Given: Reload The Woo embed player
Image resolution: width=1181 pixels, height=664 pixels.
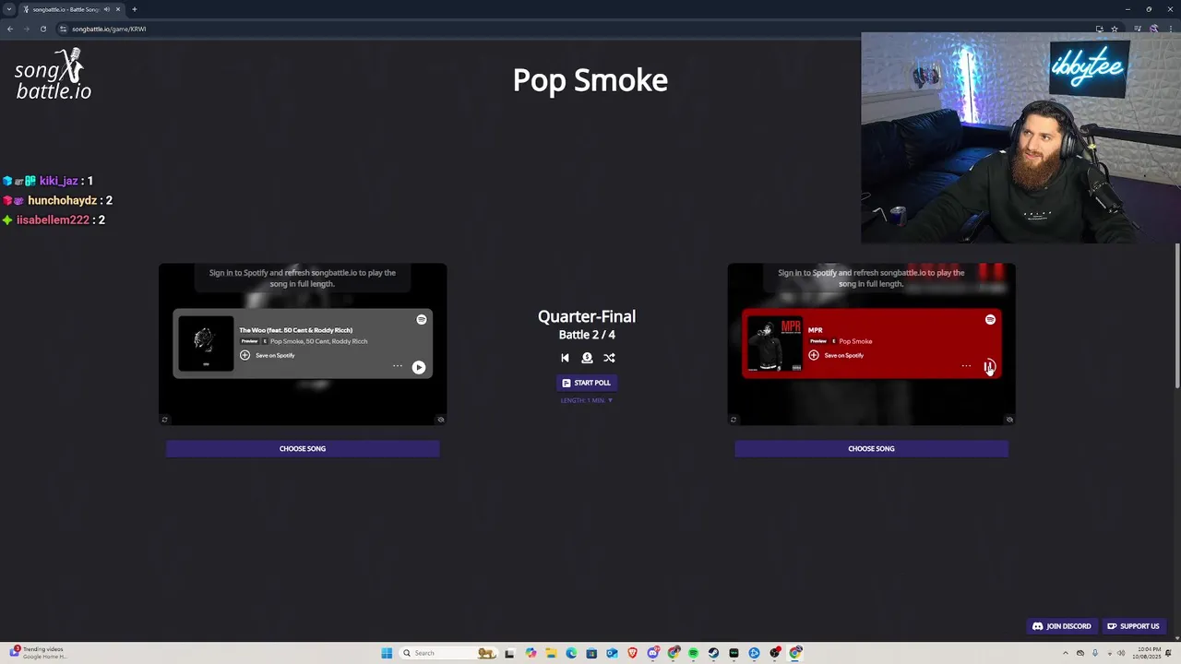Looking at the screenshot, I should click(x=165, y=420).
